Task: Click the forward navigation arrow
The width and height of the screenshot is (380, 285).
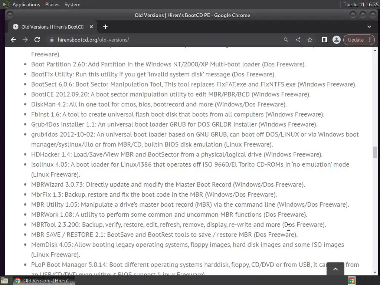Action: click(x=25, y=40)
